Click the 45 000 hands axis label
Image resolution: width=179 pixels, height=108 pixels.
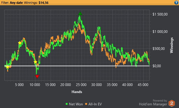point(143,85)
